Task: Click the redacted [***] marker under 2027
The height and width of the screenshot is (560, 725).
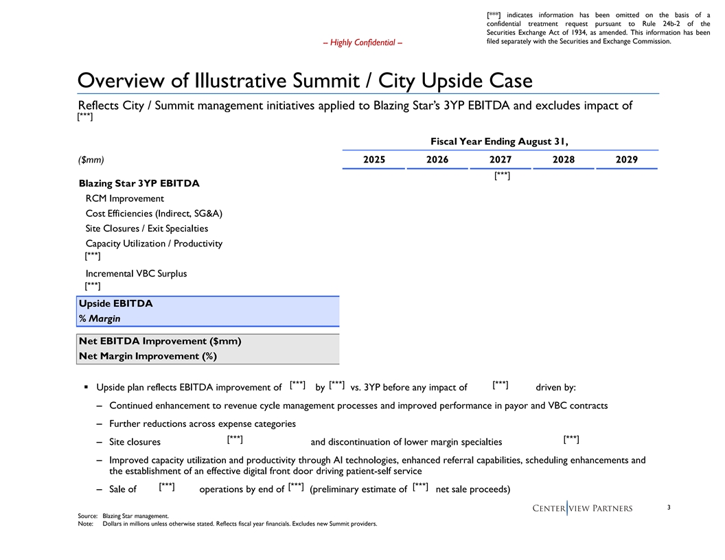Action: pos(502,175)
